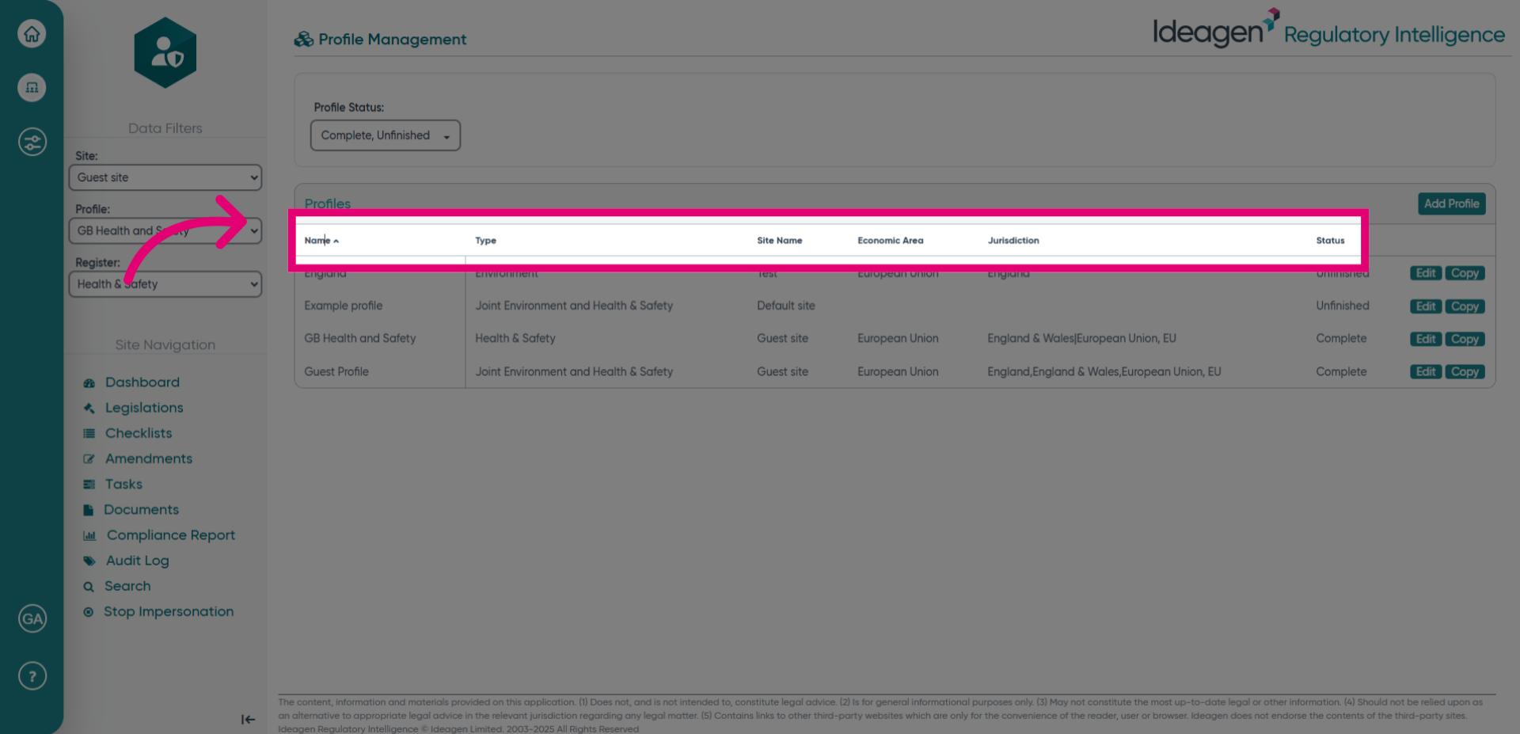Image resolution: width=1520 pixels, height=734 pixels.
Task: Click the building/site icon in left rail
Action: (x=32, y=87)
